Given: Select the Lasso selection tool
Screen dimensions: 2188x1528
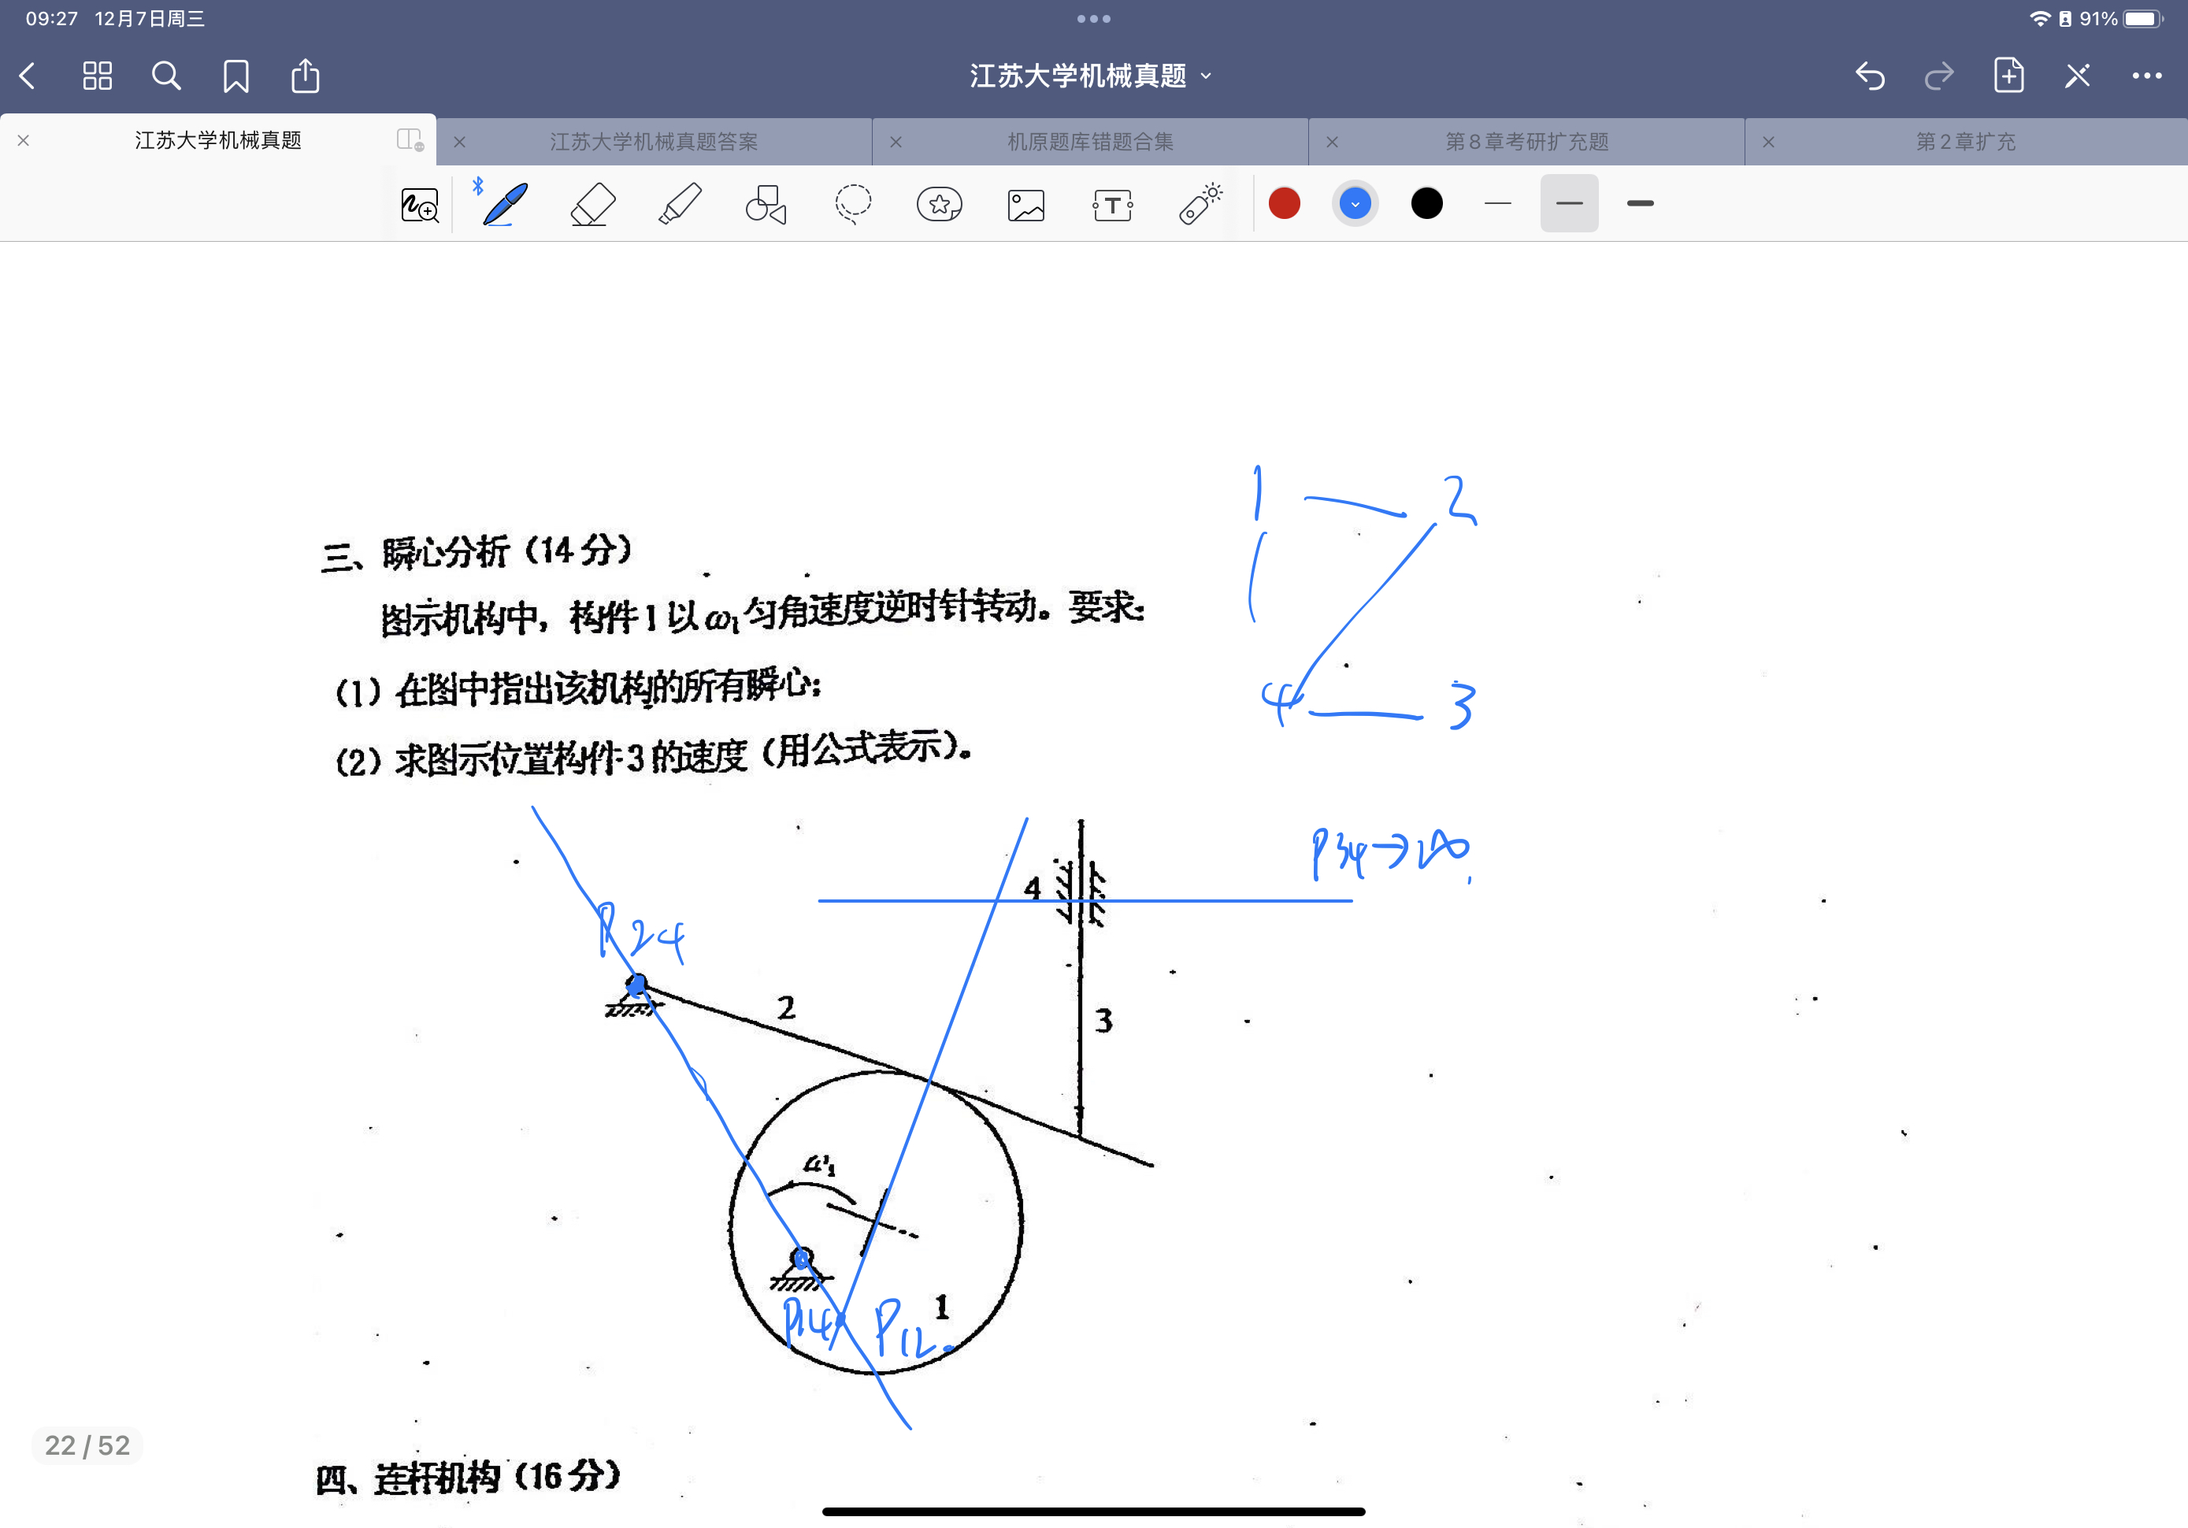Looking at the screenshot, I should [852, 203].
